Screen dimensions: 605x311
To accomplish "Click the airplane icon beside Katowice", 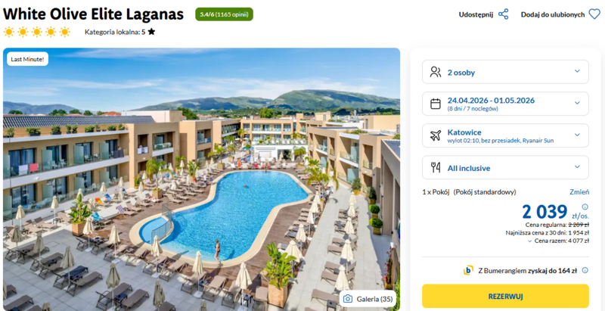I will [436, 135].
